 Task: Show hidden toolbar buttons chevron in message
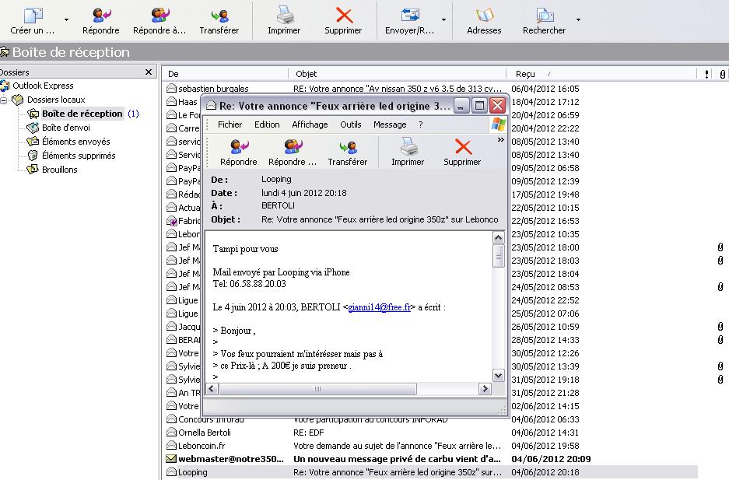500,140
